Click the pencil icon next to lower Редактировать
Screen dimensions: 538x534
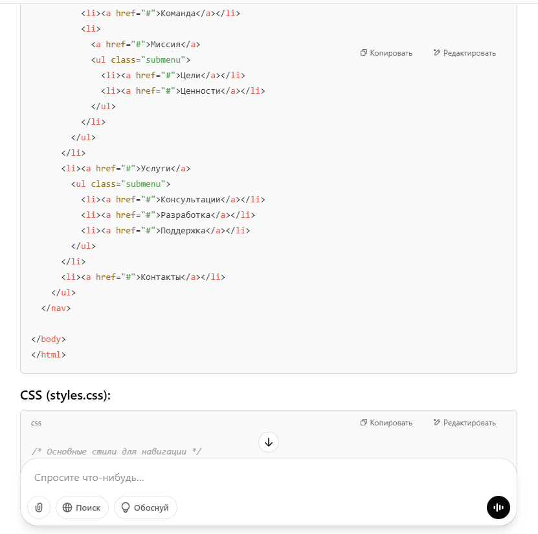437,422
